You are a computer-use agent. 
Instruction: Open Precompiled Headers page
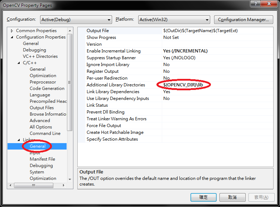click(x=48, y=101)
